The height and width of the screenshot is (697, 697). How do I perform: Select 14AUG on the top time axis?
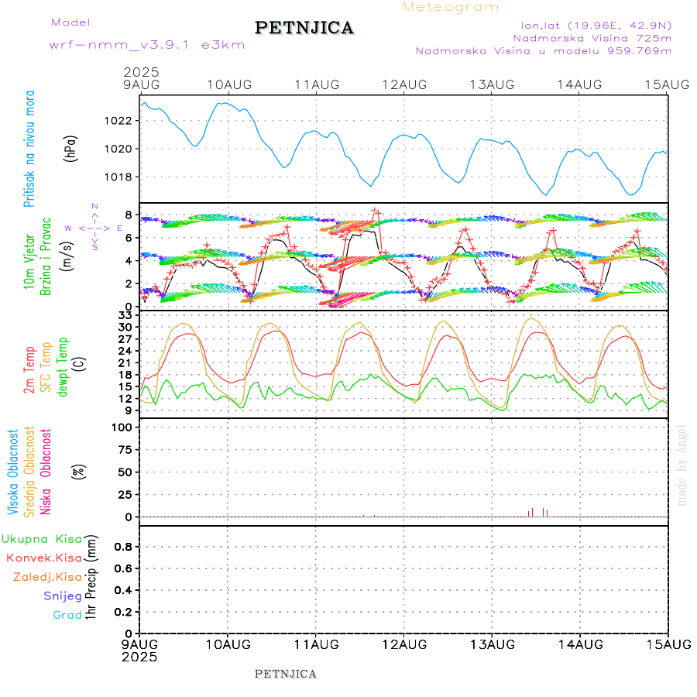click(x=580, y=84)
